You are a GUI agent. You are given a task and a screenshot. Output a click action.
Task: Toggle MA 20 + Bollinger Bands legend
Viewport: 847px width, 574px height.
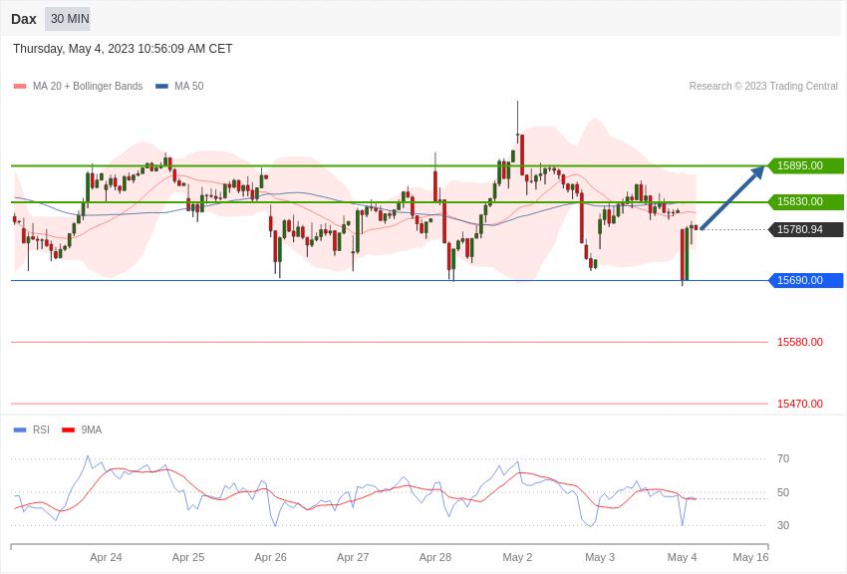79,86
